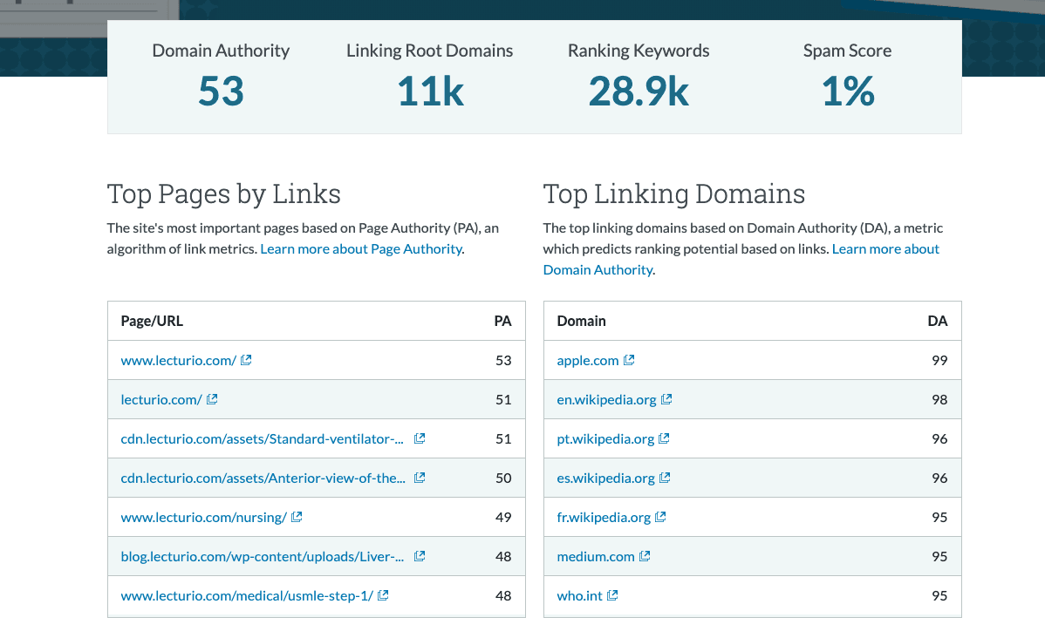Open cdn.lecturio.com Anterior-view-of-the asset link
Screen dimensions: 1045x638
(263, 478)
